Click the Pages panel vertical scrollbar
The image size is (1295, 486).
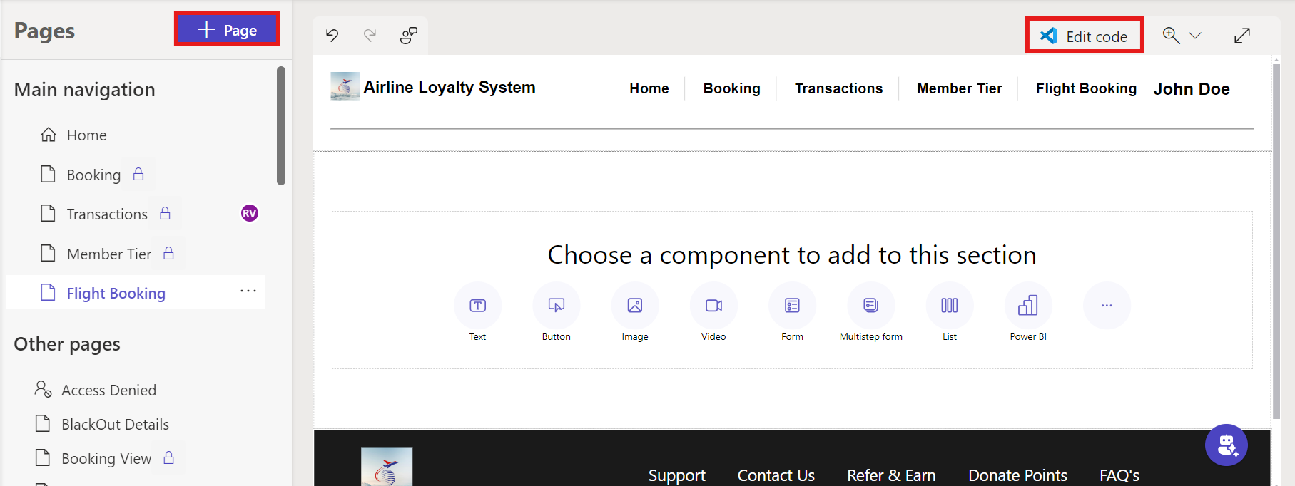coord(281,125)
